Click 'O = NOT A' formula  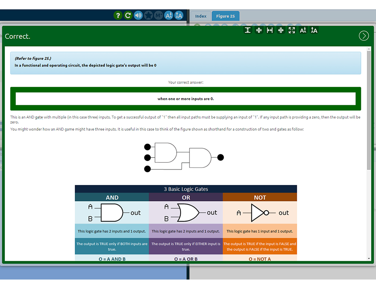260,259
